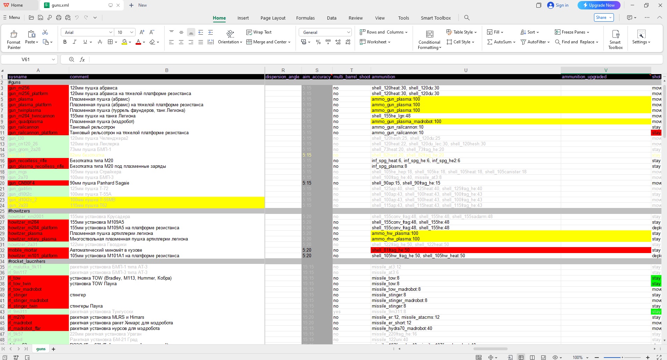Click AutoSum button

(x=501, y=42)
